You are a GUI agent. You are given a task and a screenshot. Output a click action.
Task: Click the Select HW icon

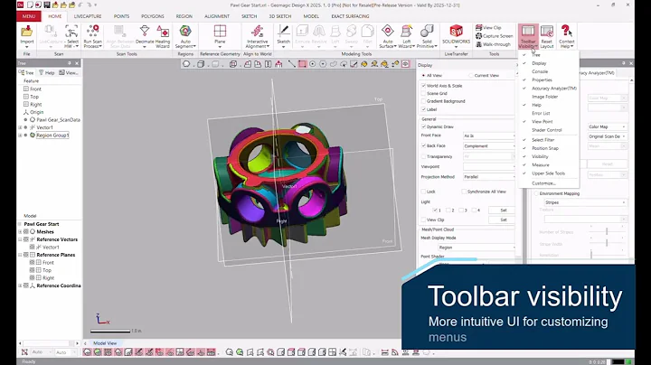pyautogui.click(x=71, y=36)
